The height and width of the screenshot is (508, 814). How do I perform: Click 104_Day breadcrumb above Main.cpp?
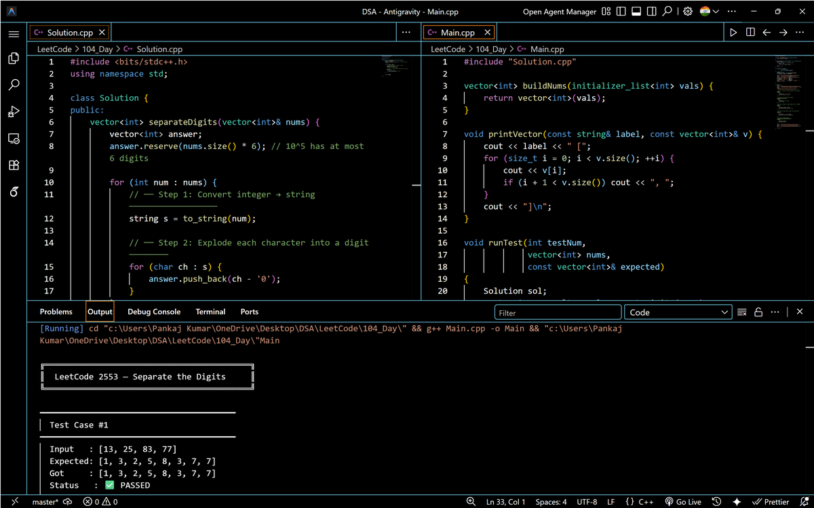491,49
